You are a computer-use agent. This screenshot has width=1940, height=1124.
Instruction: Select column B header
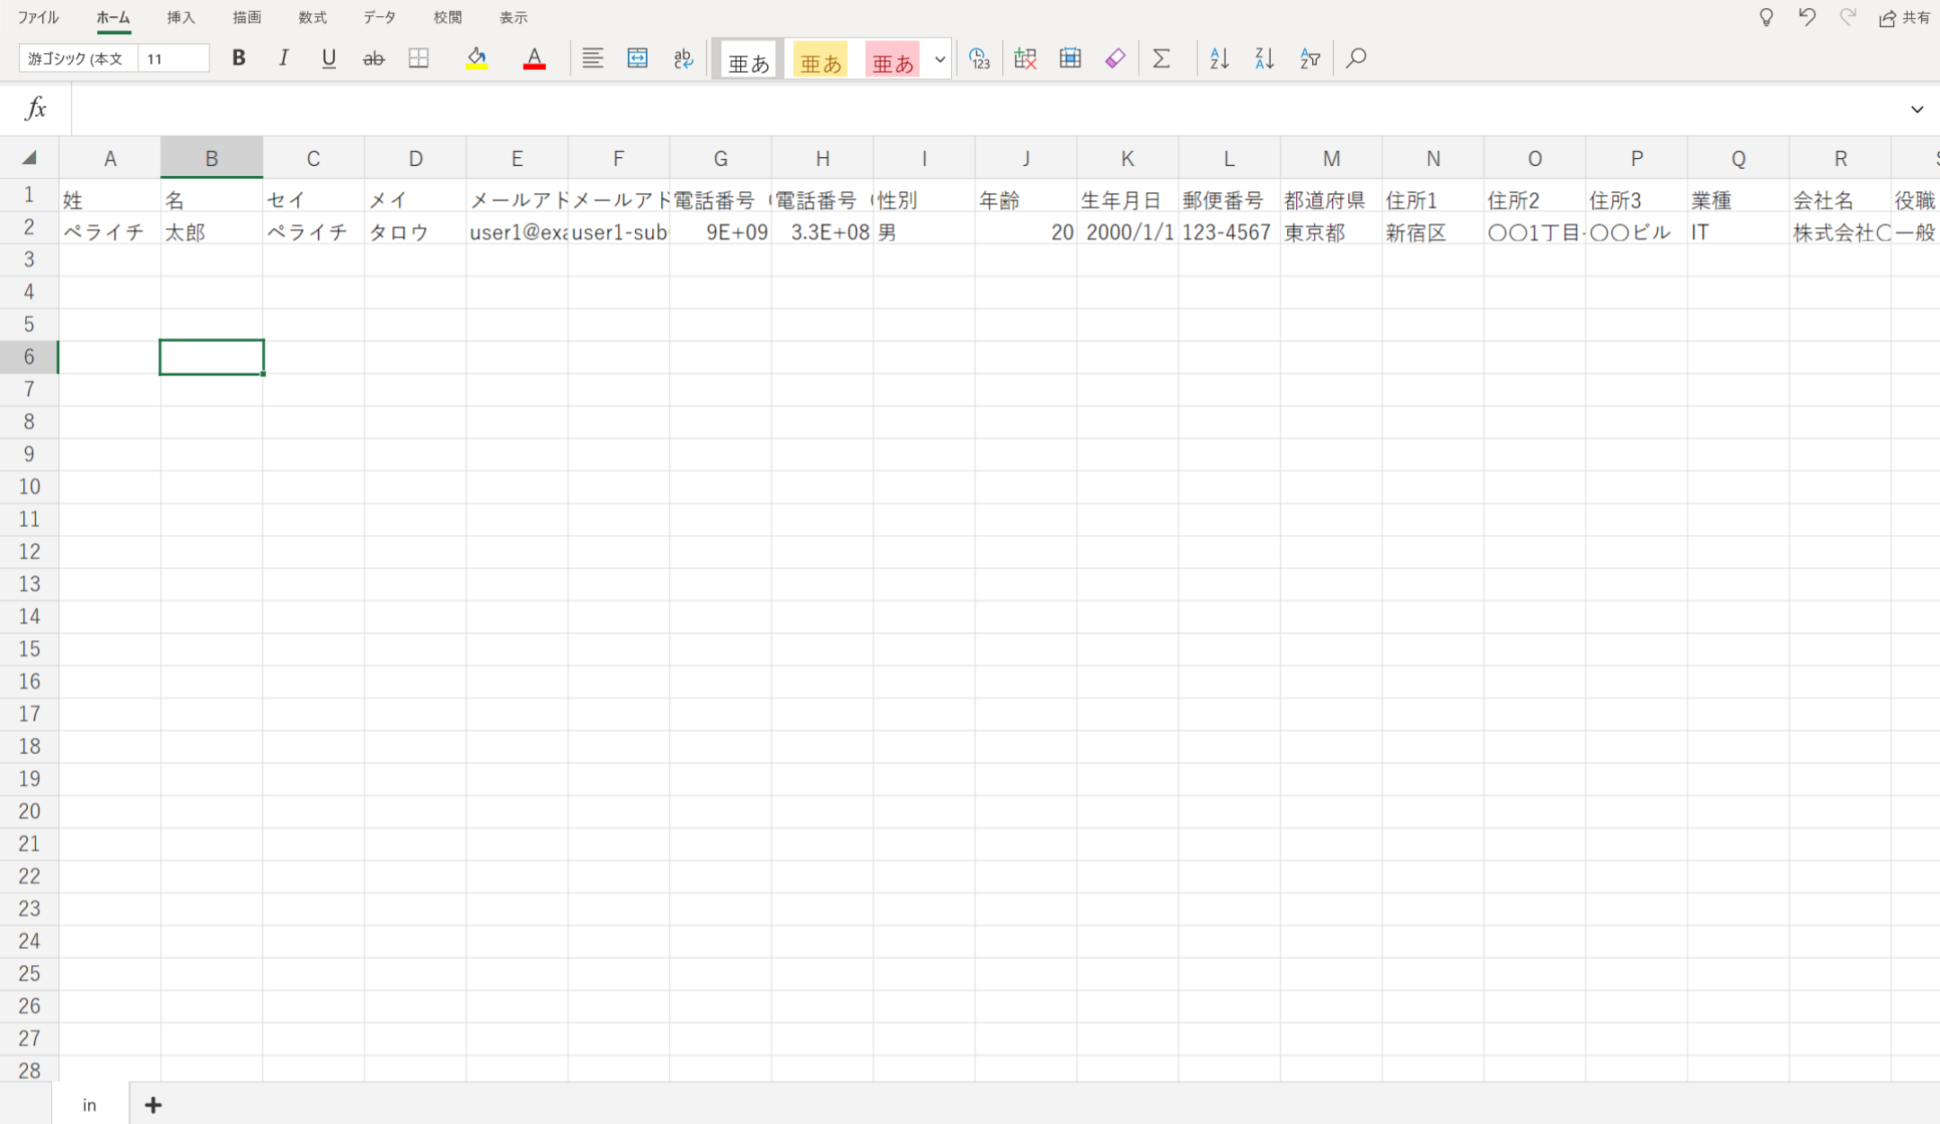(212, 158)
